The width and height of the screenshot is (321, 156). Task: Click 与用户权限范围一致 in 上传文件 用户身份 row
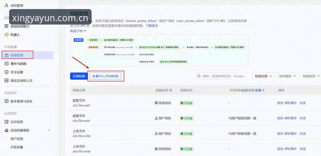coord(242,134)
